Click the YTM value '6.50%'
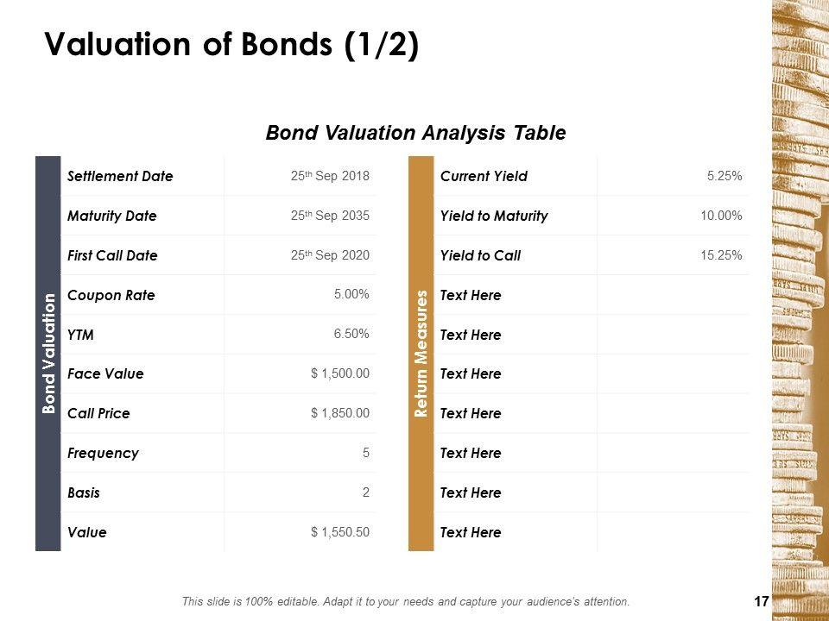The width and height of the screenshot is (829, 621). (x=351, y=334)
